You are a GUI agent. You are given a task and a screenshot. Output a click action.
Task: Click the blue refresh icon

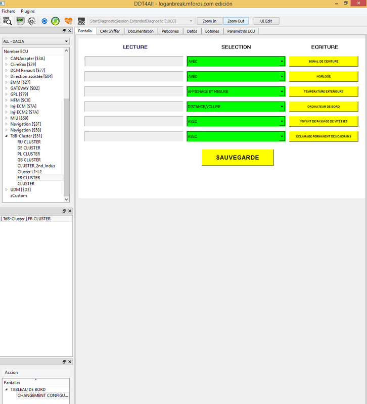point(44,21)
